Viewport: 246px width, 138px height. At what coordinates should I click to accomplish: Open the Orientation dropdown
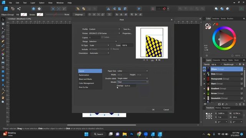[99, 53]
